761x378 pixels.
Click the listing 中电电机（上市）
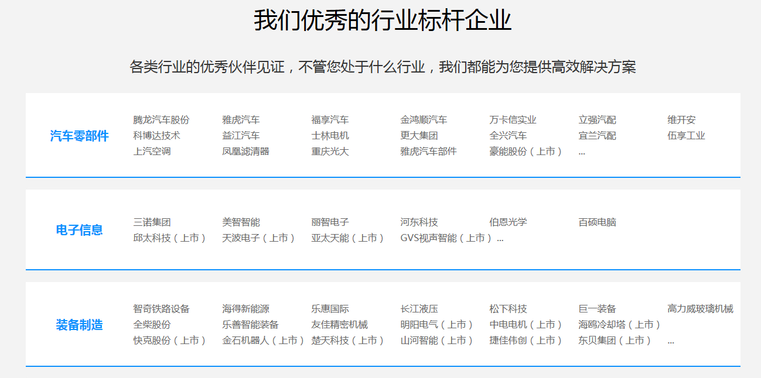527,325
